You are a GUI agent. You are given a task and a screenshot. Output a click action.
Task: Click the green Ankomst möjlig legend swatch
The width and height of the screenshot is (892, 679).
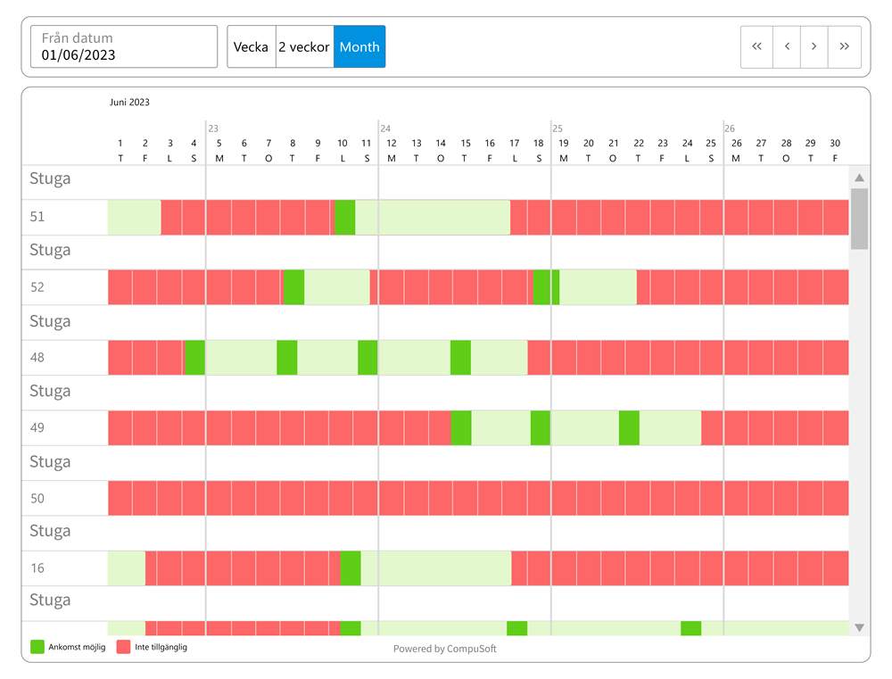click(37, 647)
